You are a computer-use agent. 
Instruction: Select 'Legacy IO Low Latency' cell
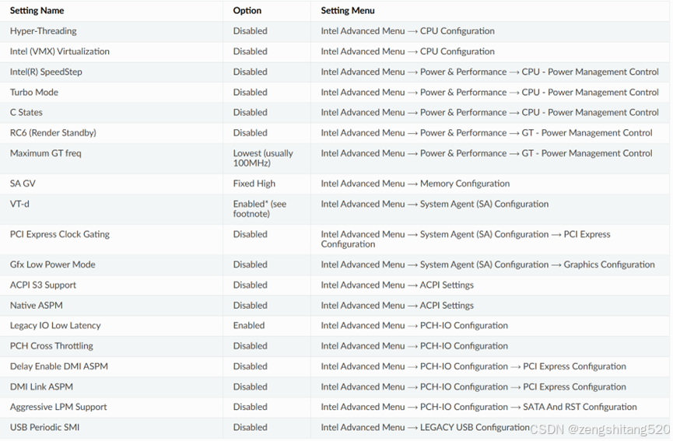(x=55, y=326)
